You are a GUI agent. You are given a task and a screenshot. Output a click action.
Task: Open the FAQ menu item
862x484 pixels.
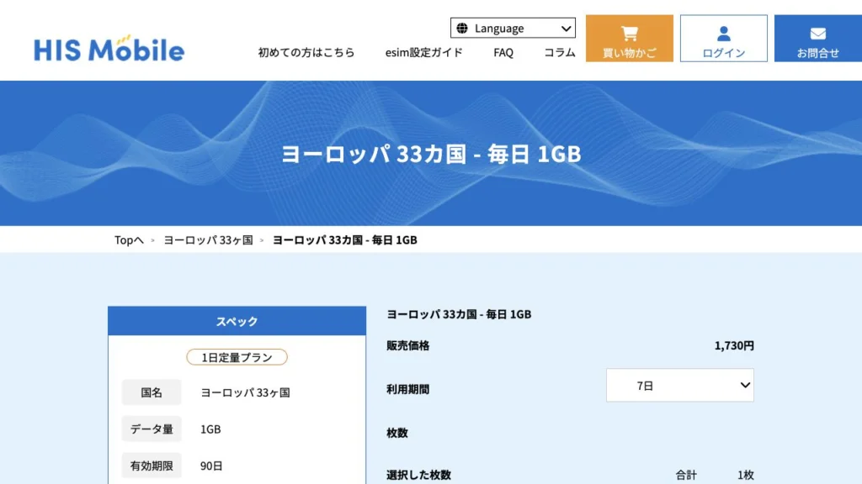(503, 53)
